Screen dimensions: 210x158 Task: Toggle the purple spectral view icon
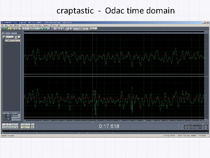point(53,29)
